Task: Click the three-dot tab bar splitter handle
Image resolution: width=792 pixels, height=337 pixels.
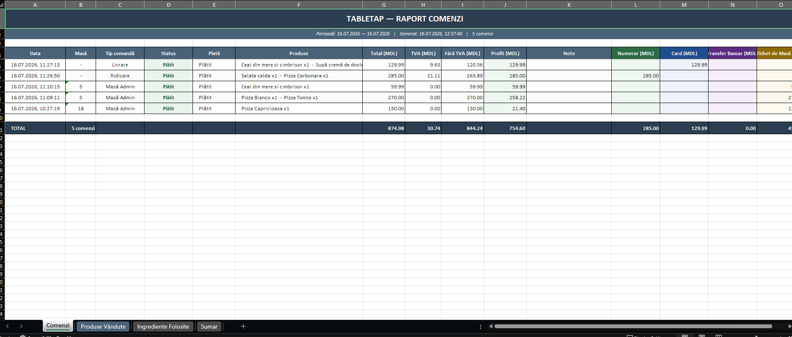Action: [481, 326]
